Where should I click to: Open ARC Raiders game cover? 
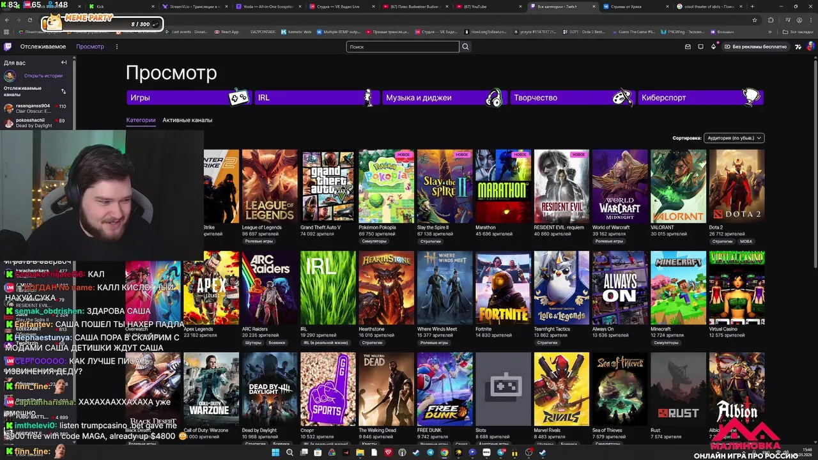tap(270, 288)
